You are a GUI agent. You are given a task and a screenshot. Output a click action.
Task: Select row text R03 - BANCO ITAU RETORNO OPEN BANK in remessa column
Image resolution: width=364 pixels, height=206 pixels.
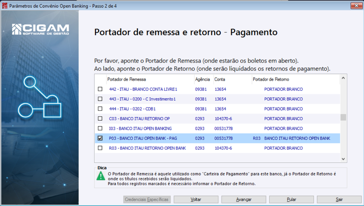pyautogui.click(x=147, y=148)
